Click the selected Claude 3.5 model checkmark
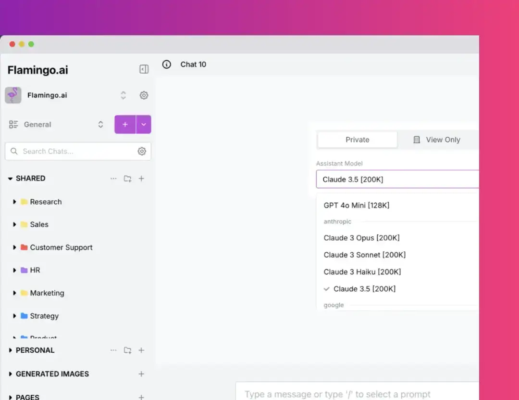The width and height of the screenshot is (519, 400). point(327,289)
